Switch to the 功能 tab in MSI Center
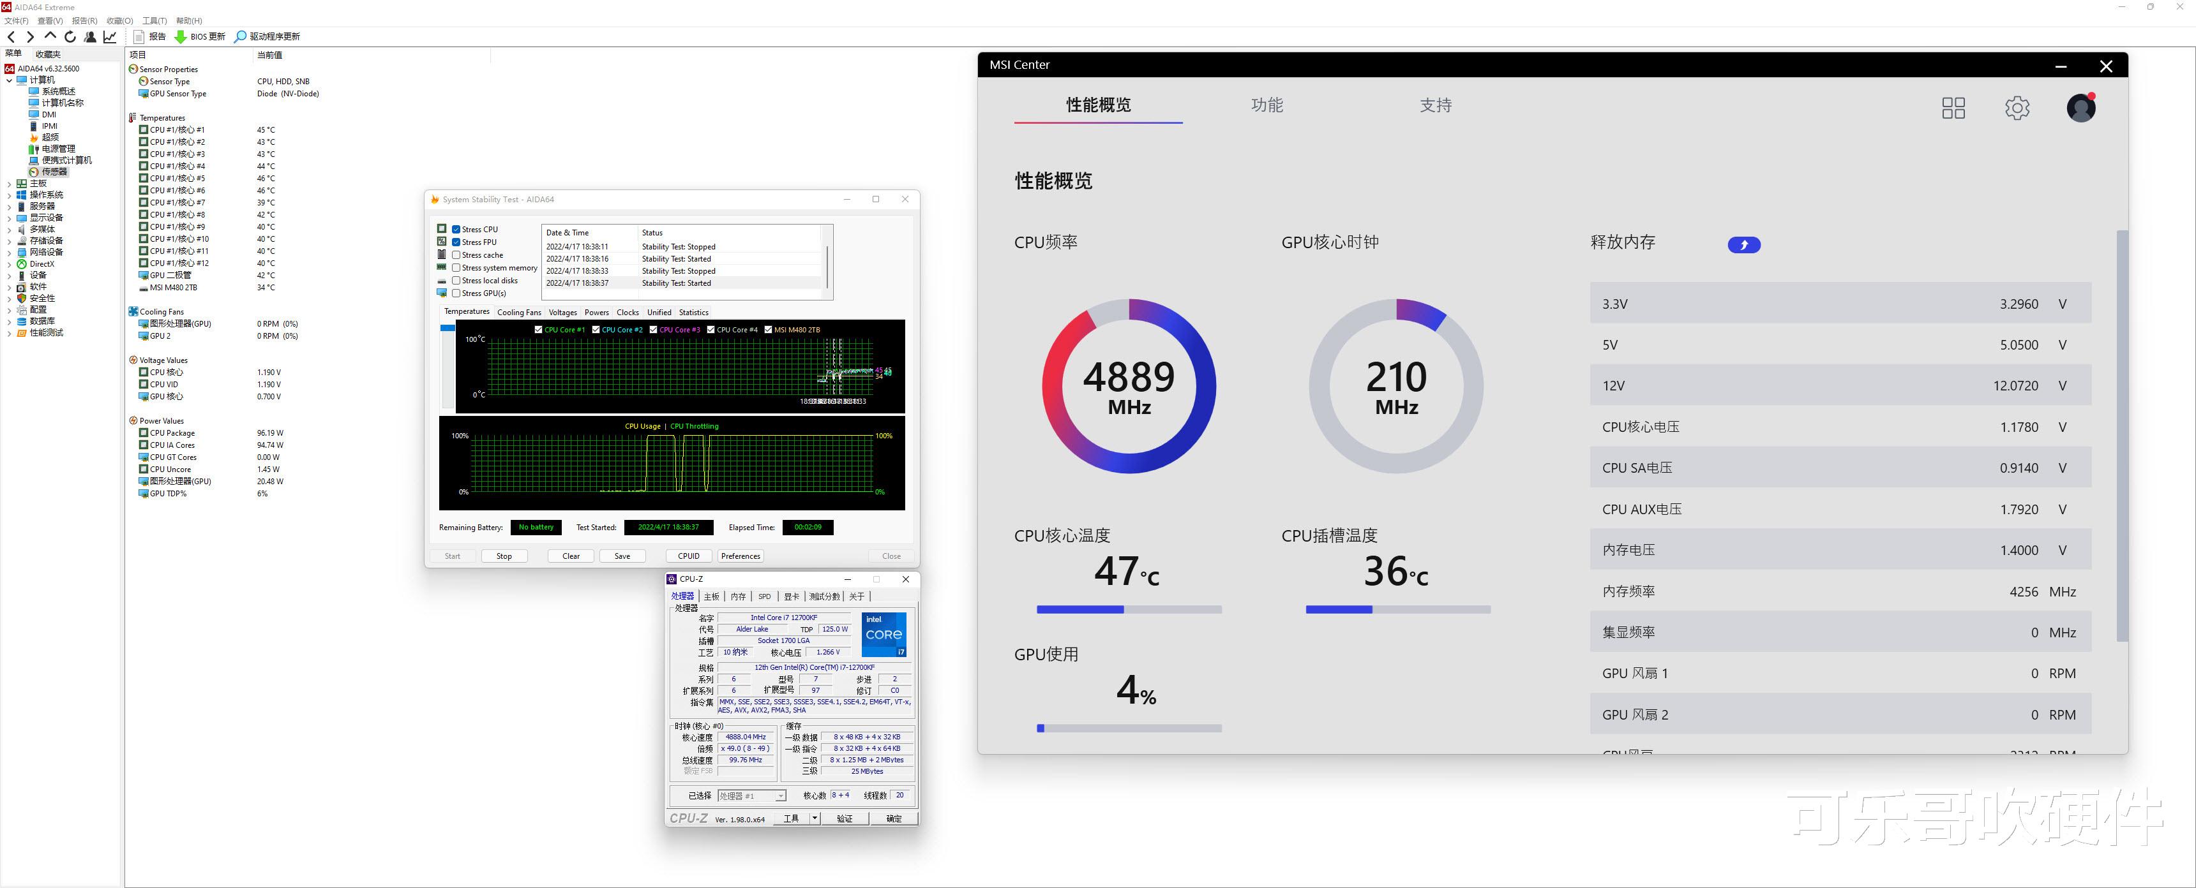This screenshot has width=2196, height=888. (1268, 105)
